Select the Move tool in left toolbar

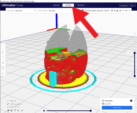3,46
